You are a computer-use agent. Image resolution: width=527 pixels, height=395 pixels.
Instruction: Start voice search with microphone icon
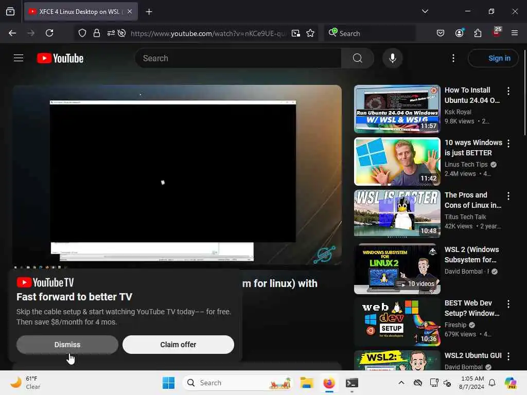pyautogui.click(x=393, y=58)
